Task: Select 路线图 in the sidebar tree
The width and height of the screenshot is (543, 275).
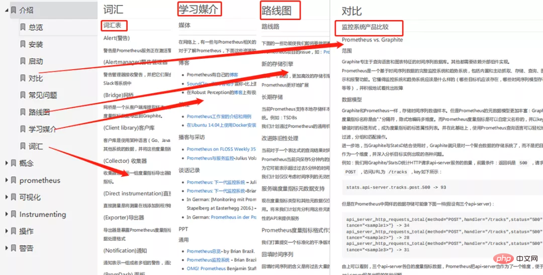Action: click(x=39, y=112)
